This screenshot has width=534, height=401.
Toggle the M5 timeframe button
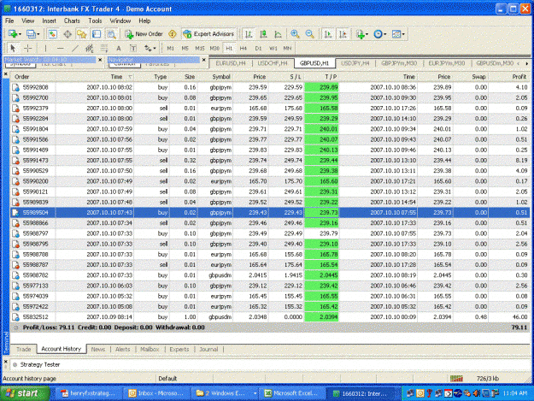185,49
